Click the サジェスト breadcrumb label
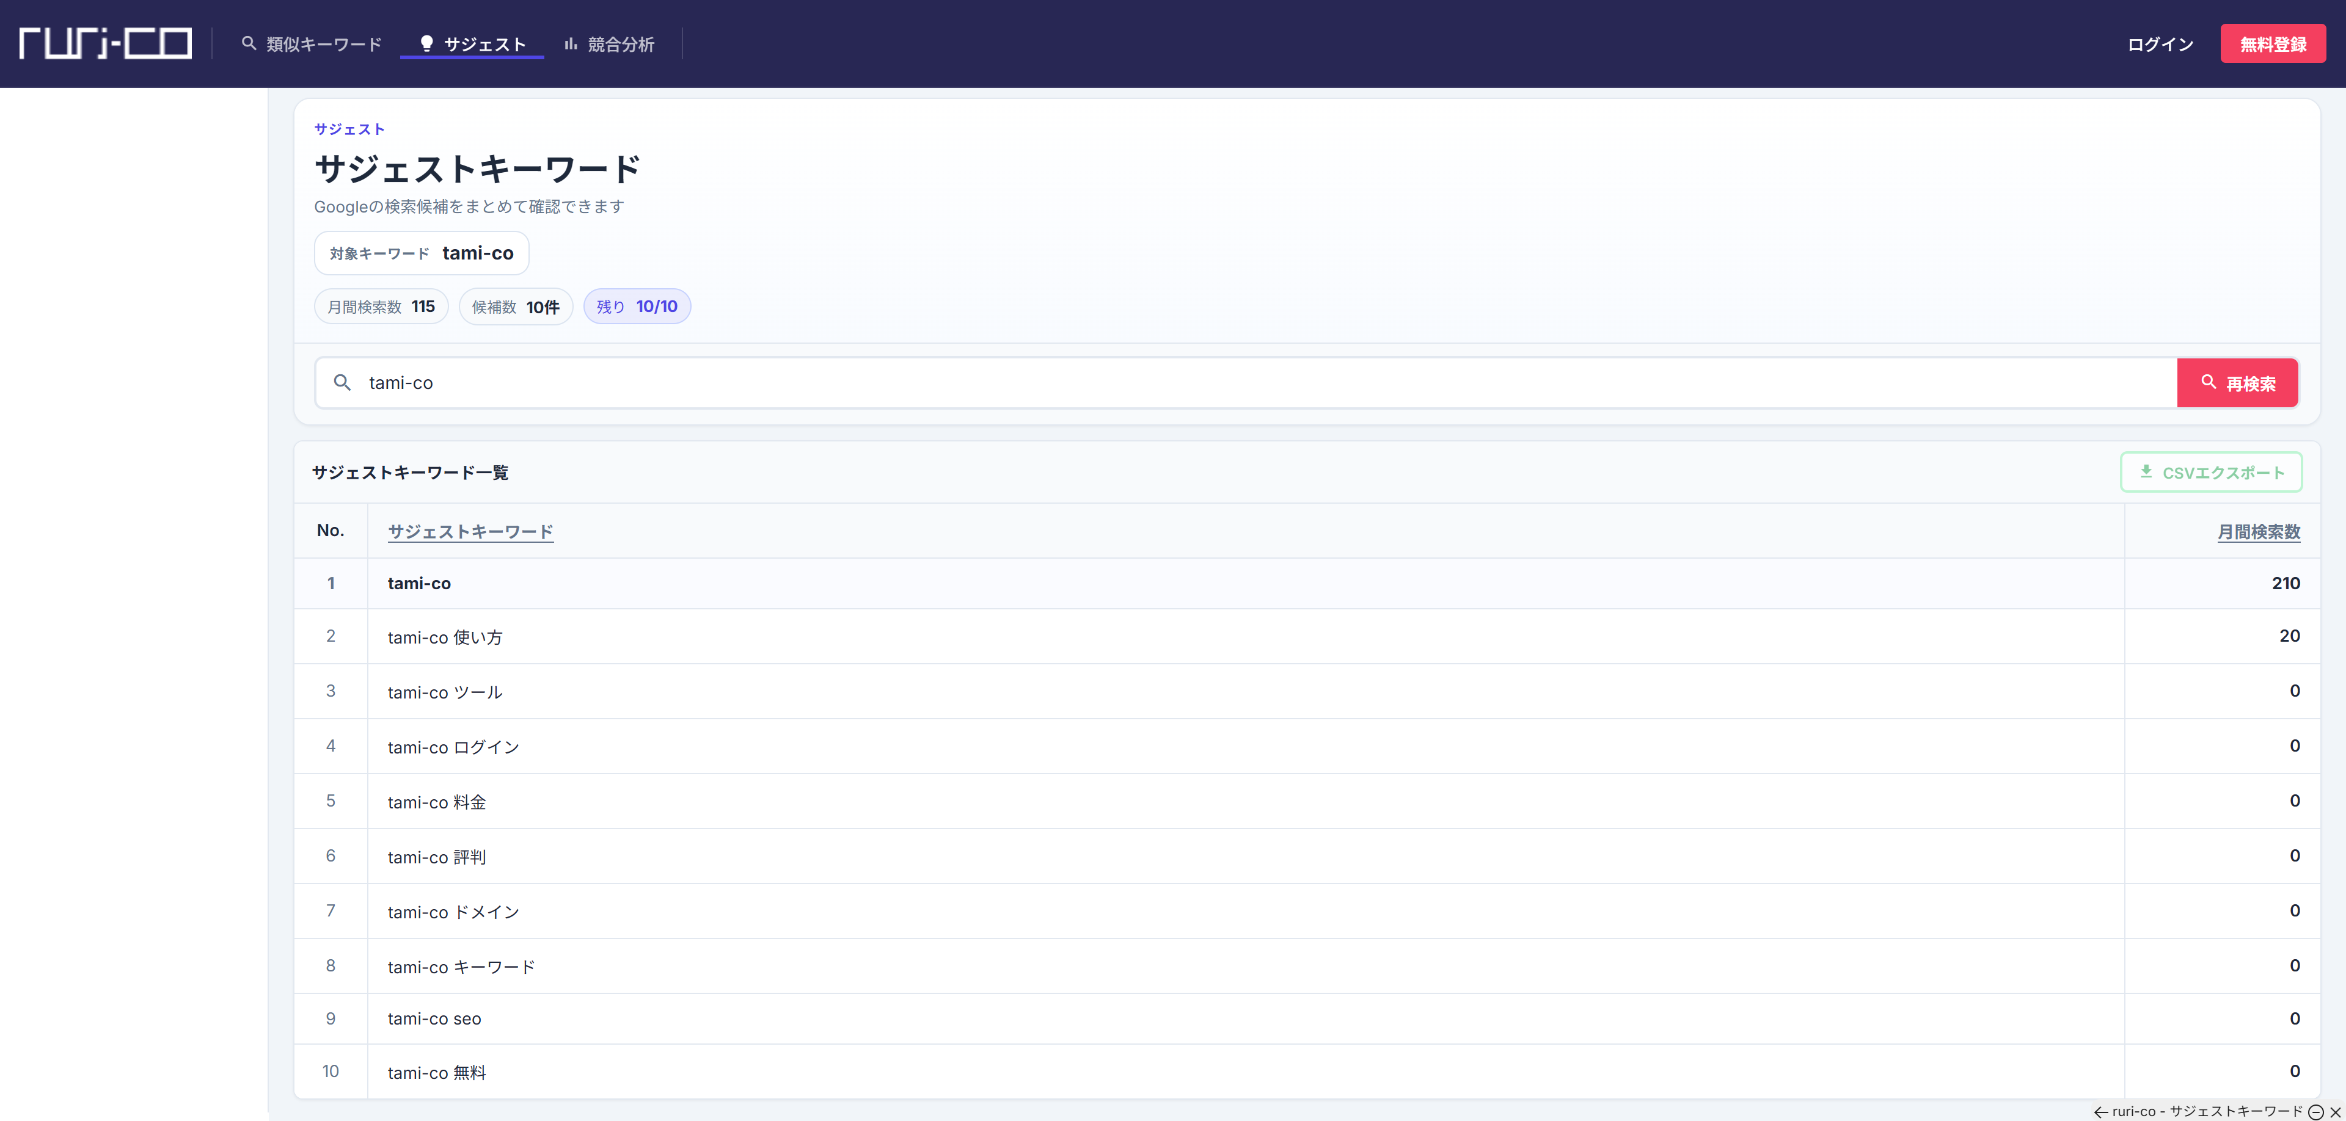The height and width of the screenshot is (1121, 2346). click(x=349, y=129)
